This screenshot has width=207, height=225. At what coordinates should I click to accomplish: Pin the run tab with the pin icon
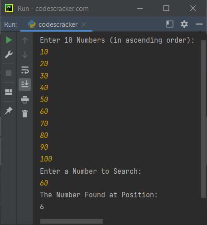coord(9,111)
